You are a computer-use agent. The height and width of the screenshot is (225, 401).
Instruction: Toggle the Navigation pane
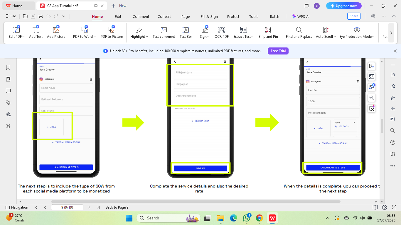17,207
